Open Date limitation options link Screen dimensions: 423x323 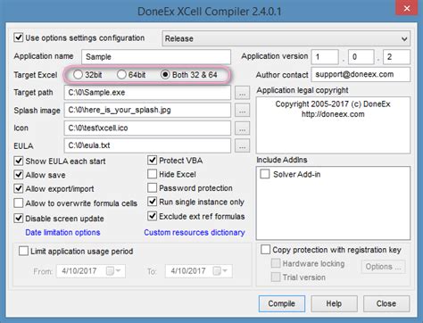62,232
